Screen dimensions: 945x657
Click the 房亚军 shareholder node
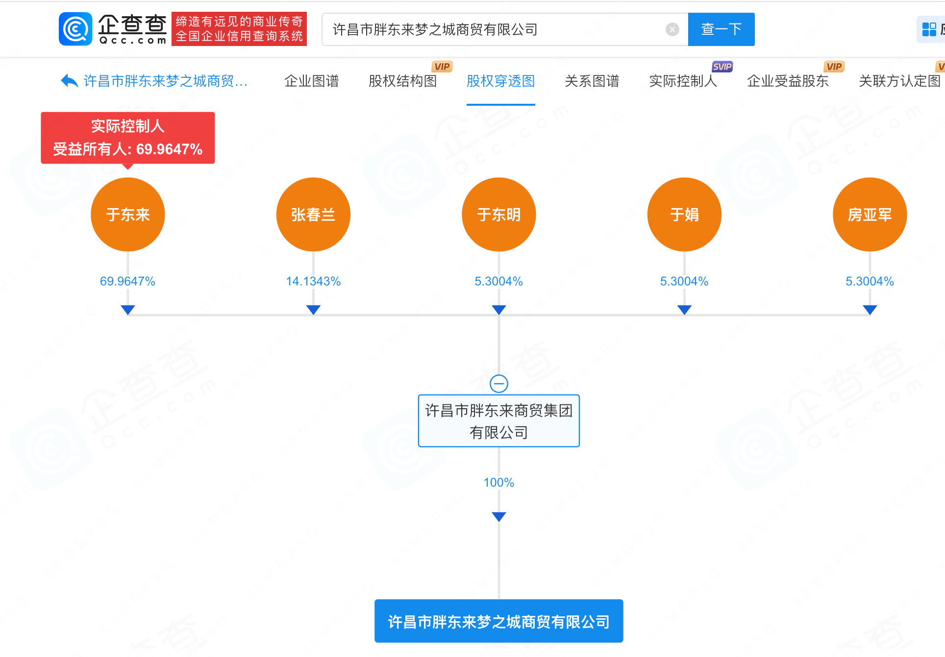pos(870,214)
